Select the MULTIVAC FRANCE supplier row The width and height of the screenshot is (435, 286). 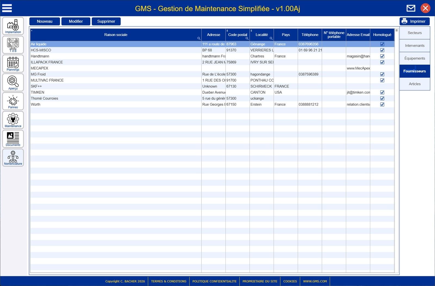pyautogui.click(x=47, y=80)
